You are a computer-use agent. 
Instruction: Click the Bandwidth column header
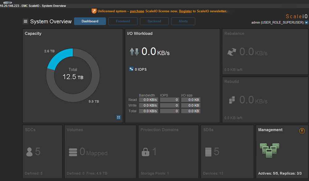click(147, 95)
